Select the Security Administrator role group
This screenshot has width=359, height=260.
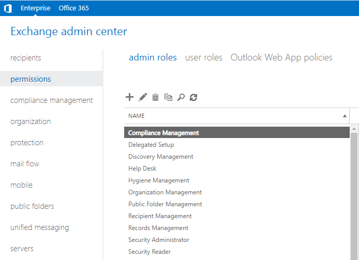[159, 240]
